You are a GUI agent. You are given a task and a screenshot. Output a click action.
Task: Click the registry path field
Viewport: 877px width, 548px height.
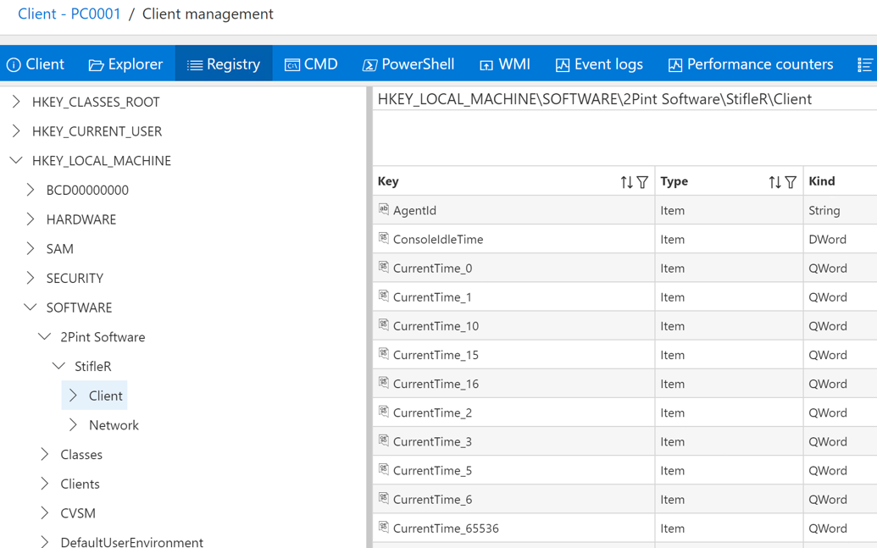624,99
